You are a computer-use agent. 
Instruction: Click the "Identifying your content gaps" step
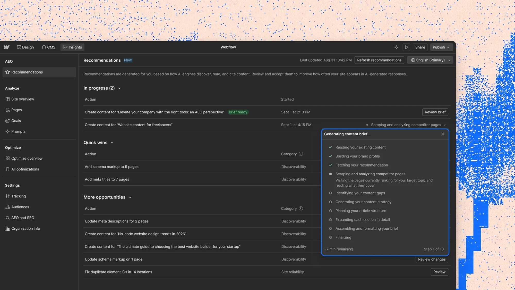[x=360, y=193]
